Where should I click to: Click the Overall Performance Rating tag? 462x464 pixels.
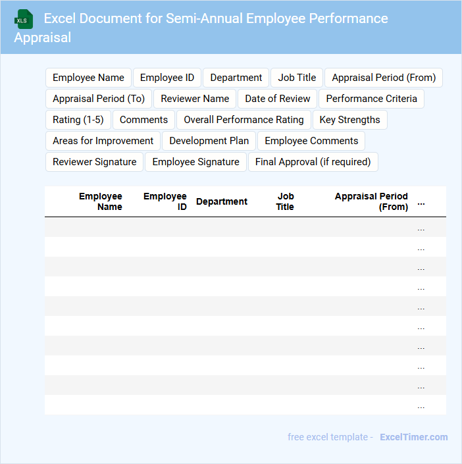244,120
